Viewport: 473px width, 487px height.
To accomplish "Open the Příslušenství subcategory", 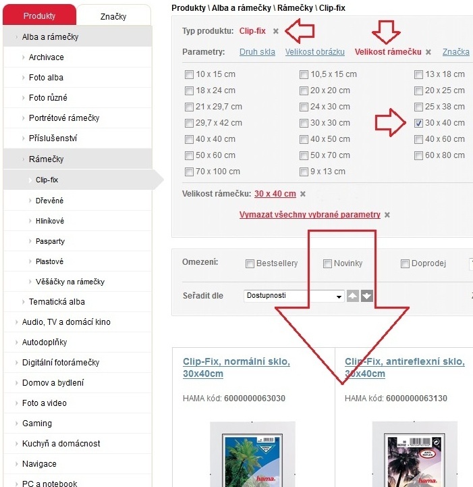I will coord(78,138).
